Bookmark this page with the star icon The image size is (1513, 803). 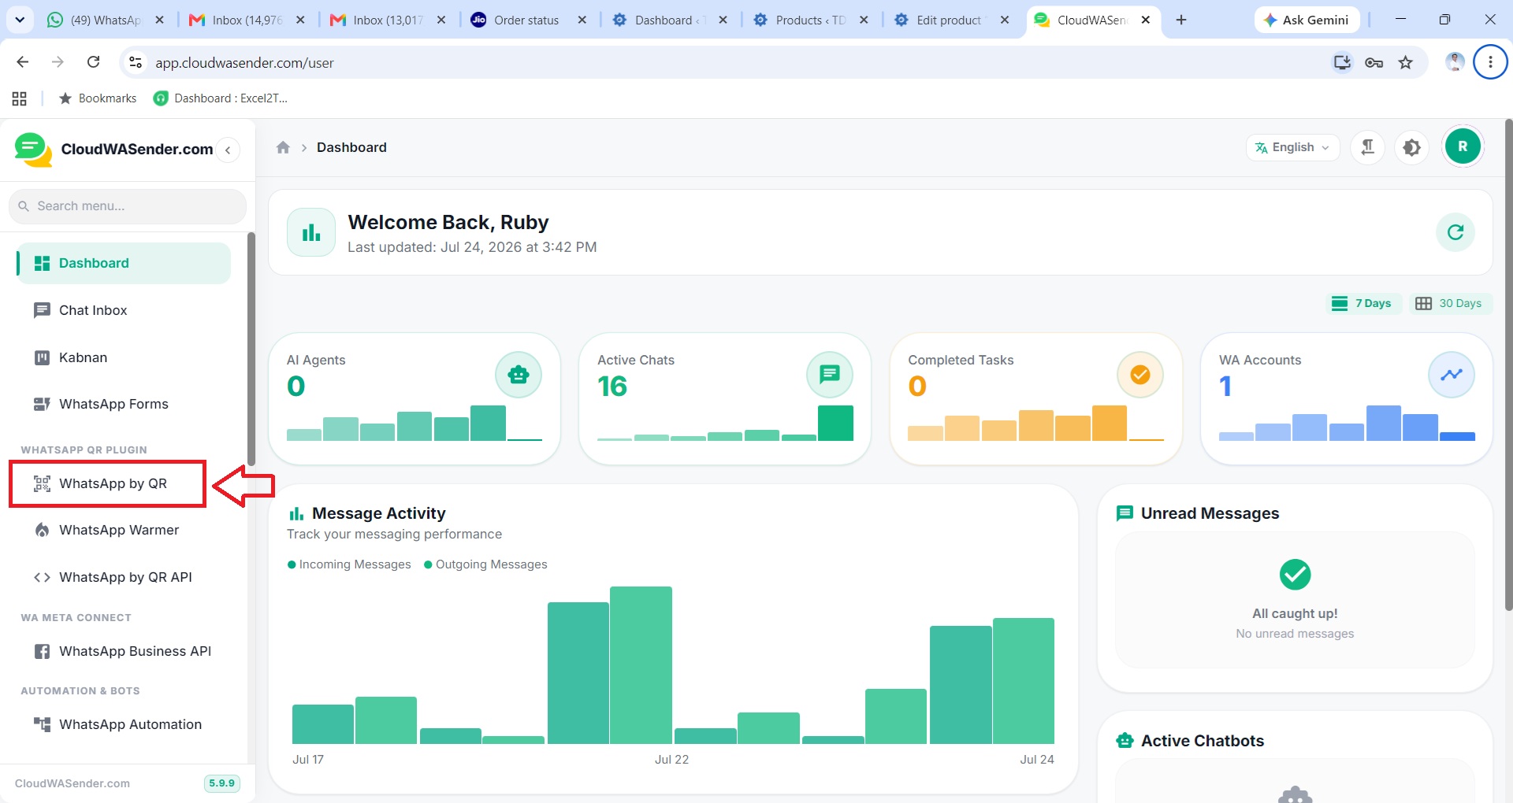click(x=1406, y=62)
